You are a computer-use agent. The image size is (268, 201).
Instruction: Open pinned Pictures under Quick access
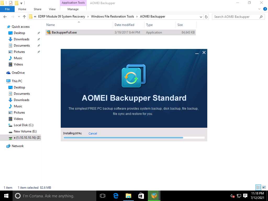(x=19, y=52)
